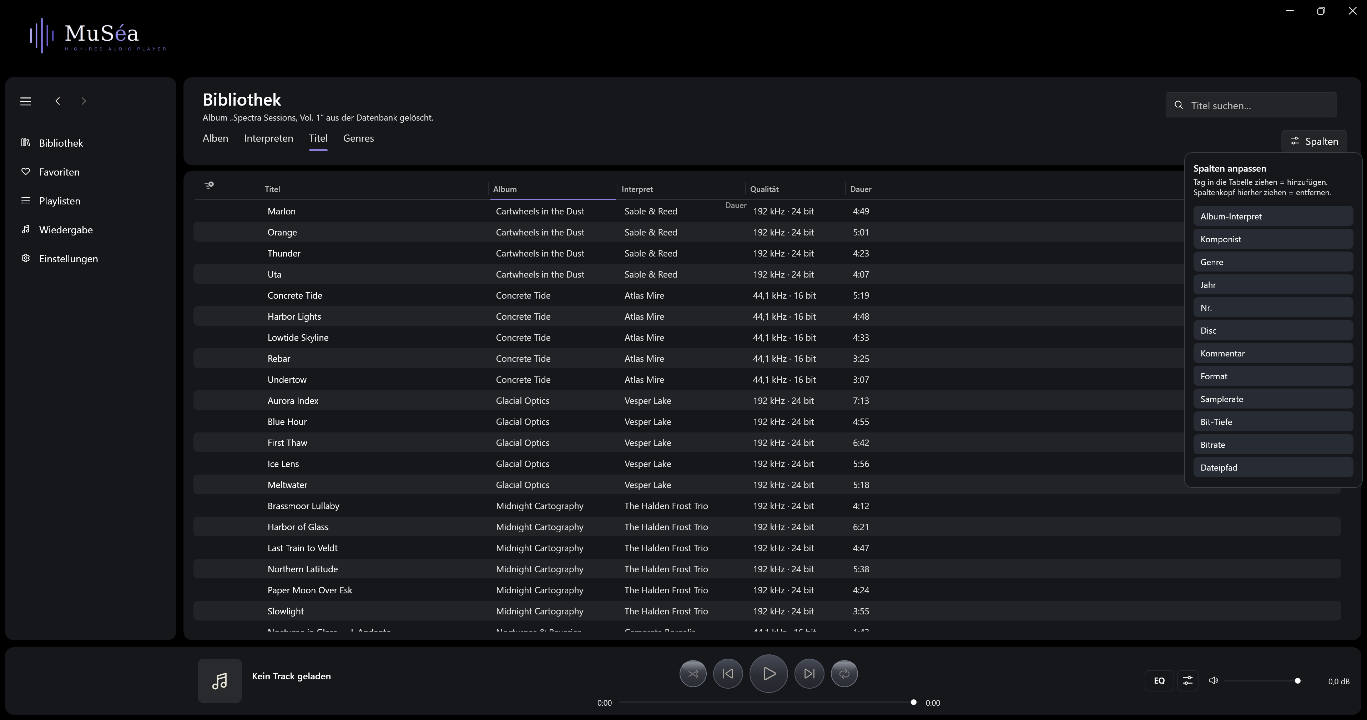
Task: Switch to the Alben tab
Action: tap(216, 138)
